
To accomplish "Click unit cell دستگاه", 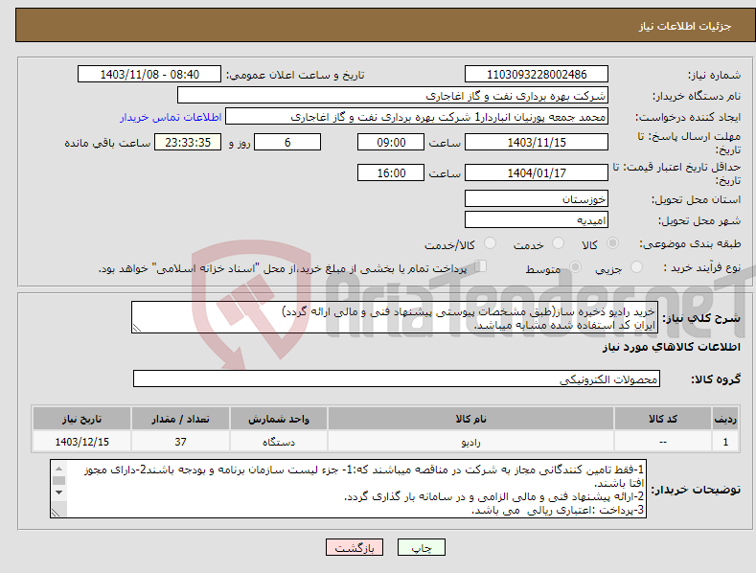I will [279, 442].
